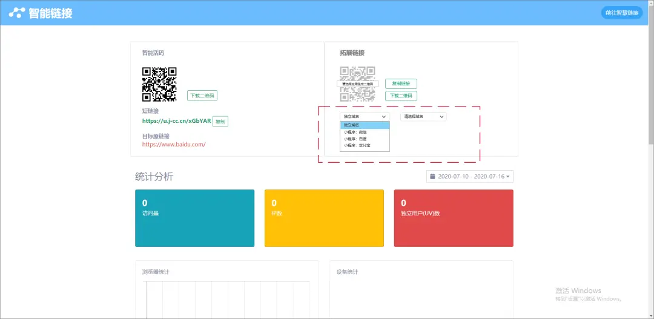Click the 智能活码 QR code image
This screenshot has height=319, width=654.
click(x=159, y=84)
